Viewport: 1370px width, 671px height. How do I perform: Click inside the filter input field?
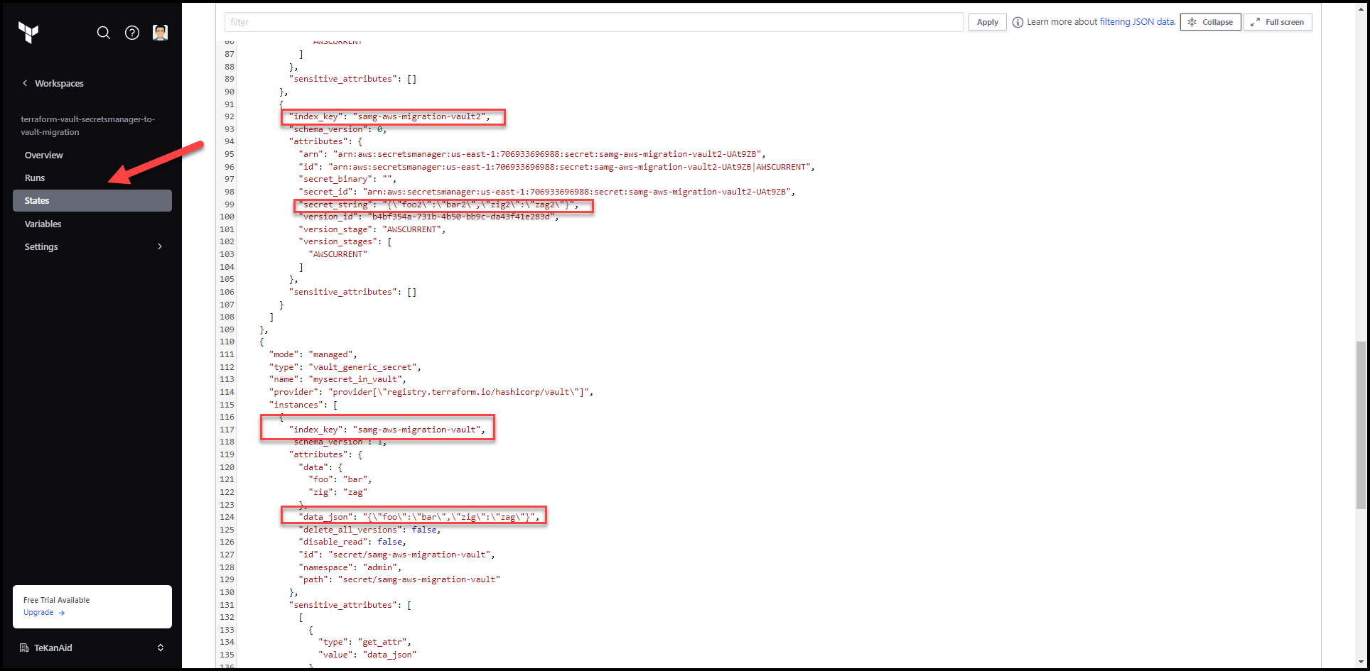tap(593, 22)
